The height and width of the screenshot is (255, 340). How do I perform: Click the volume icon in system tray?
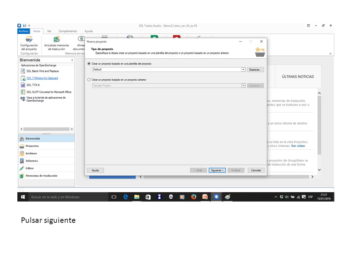click(287, 197)
